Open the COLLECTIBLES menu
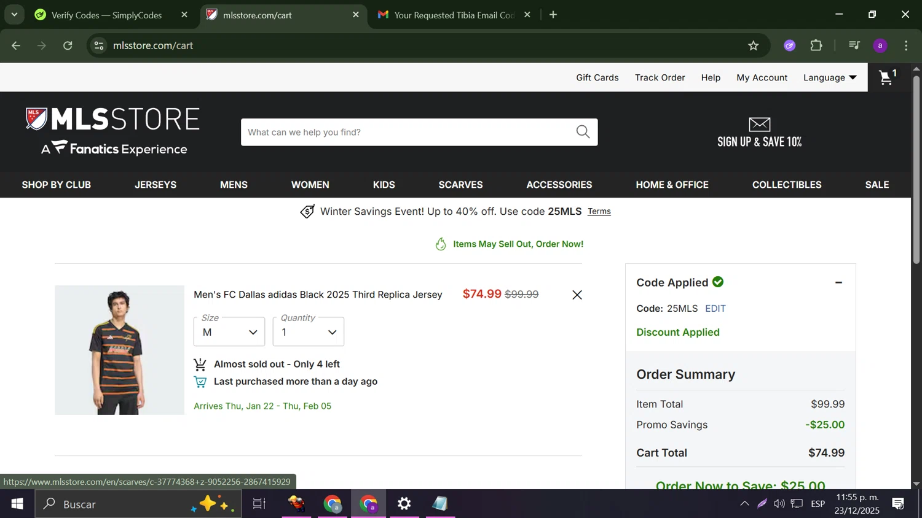The image size is (922, 518). pyautogui.click(x=787, y=185)
